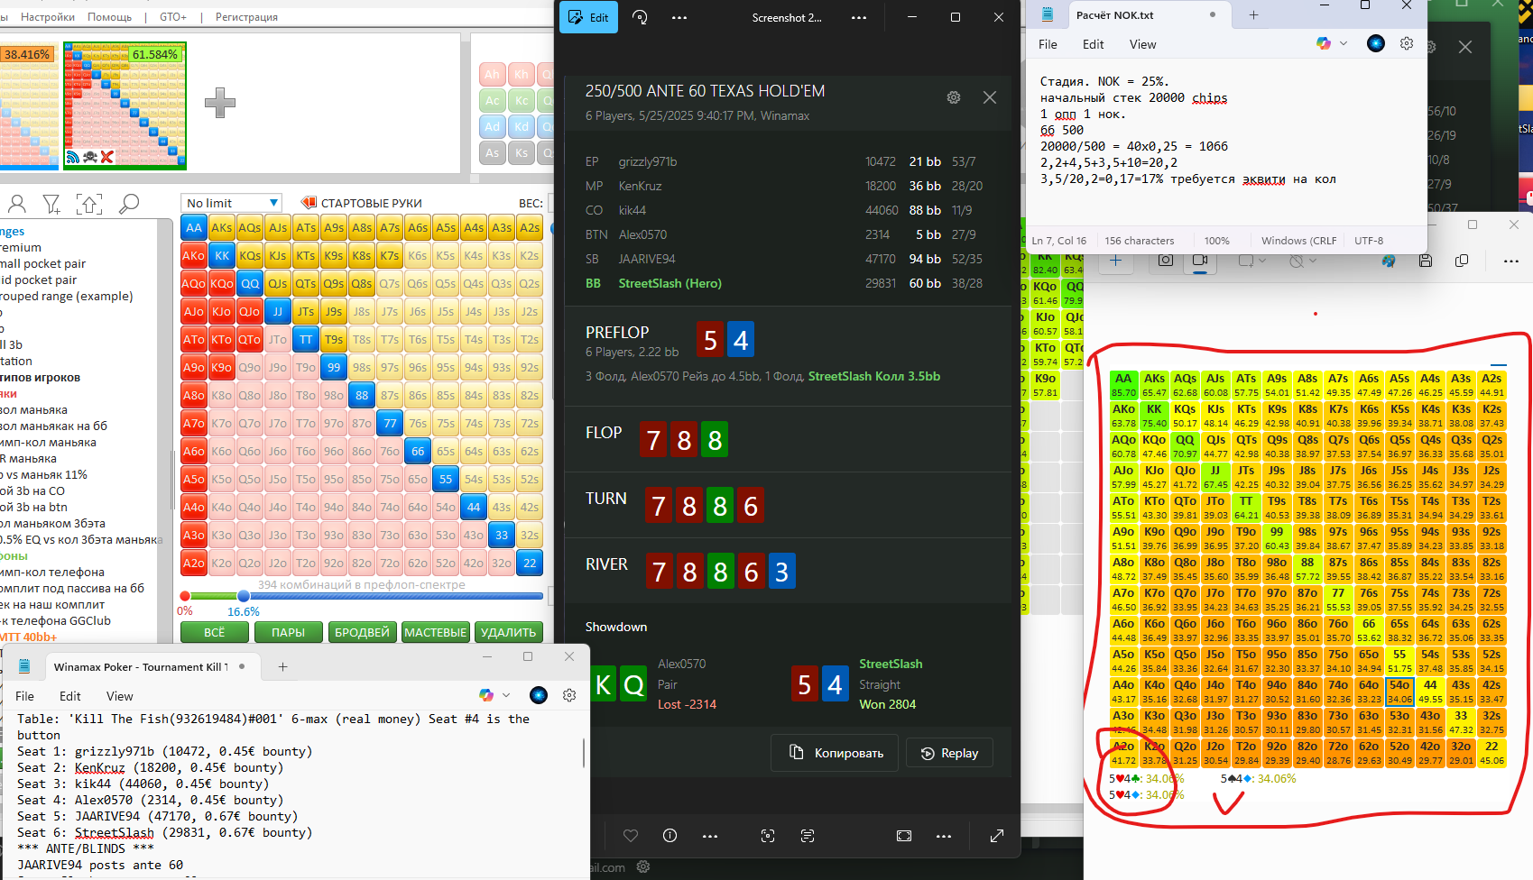Screen dimensions: 1533x880
Task: Start visual search icon in Photos bottom bar
Action: click(768, 836)
